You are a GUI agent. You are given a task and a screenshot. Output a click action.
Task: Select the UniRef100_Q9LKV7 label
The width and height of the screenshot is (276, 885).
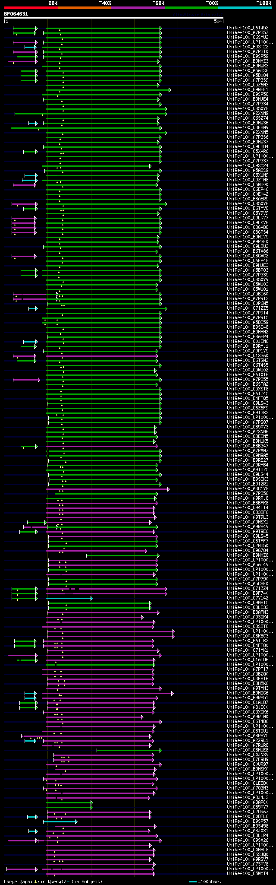248,218
